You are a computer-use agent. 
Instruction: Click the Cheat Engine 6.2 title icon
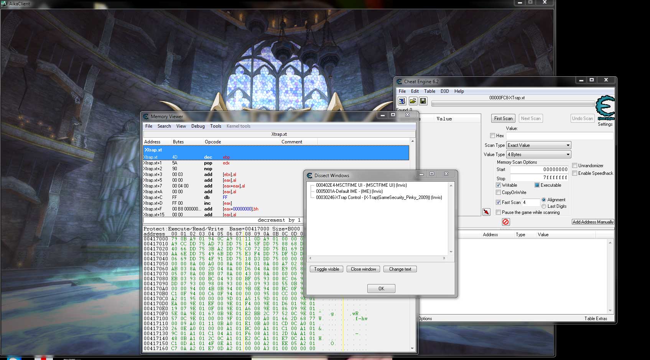point(399,81)
